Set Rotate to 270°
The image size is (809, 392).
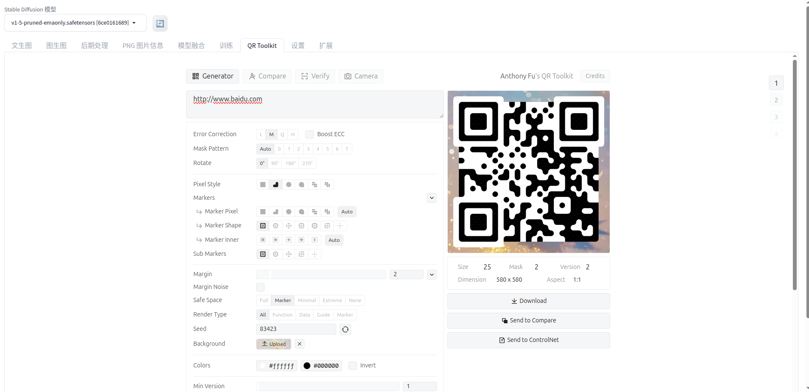(x=307, y=163)
